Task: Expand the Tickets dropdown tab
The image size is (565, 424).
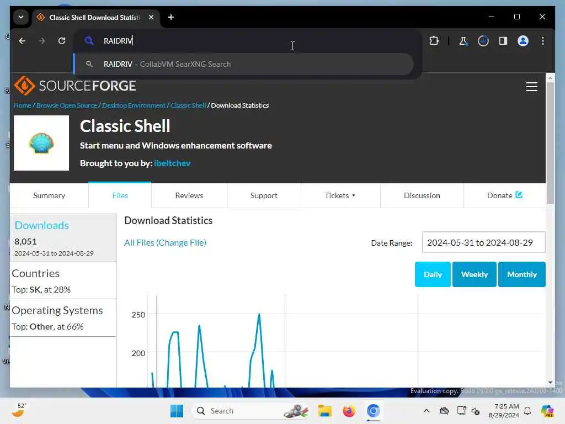Action: [340, 195]
